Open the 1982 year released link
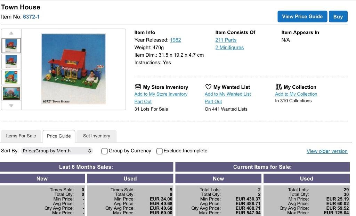Screen dimensions: 356x216 [x=176, y=40]
